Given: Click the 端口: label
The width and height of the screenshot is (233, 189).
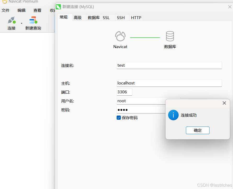Looking at the screenshot, I should [66, 92].
